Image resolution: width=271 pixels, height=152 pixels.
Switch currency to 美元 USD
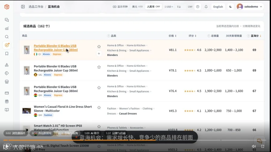(137, 7)
